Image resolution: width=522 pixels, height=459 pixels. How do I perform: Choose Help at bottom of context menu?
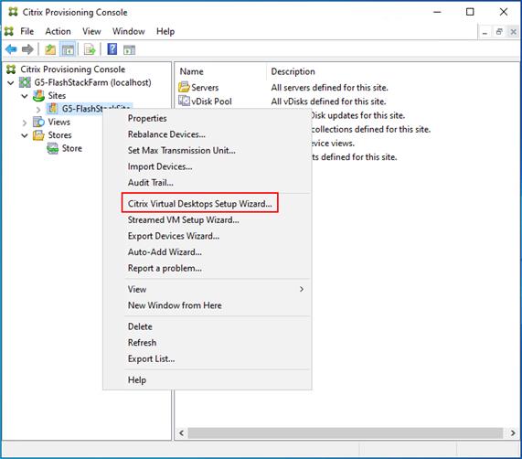click(x=208, y=380)
